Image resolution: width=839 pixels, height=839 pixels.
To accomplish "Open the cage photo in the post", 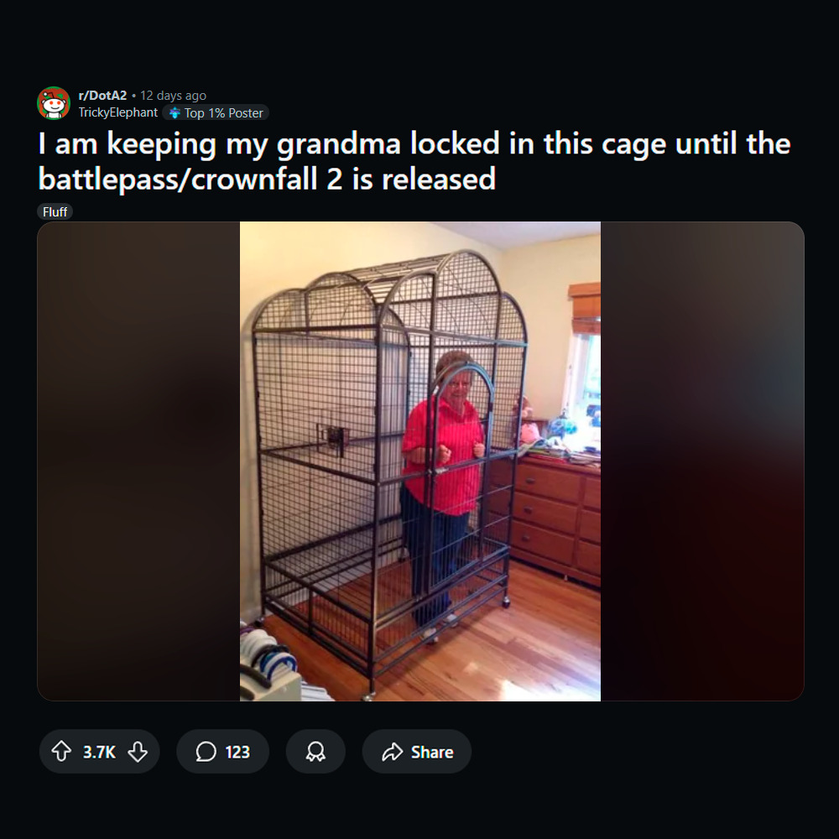I will point(420,461).
